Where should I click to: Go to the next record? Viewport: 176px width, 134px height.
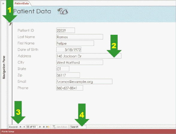click(x=40, y=127)
